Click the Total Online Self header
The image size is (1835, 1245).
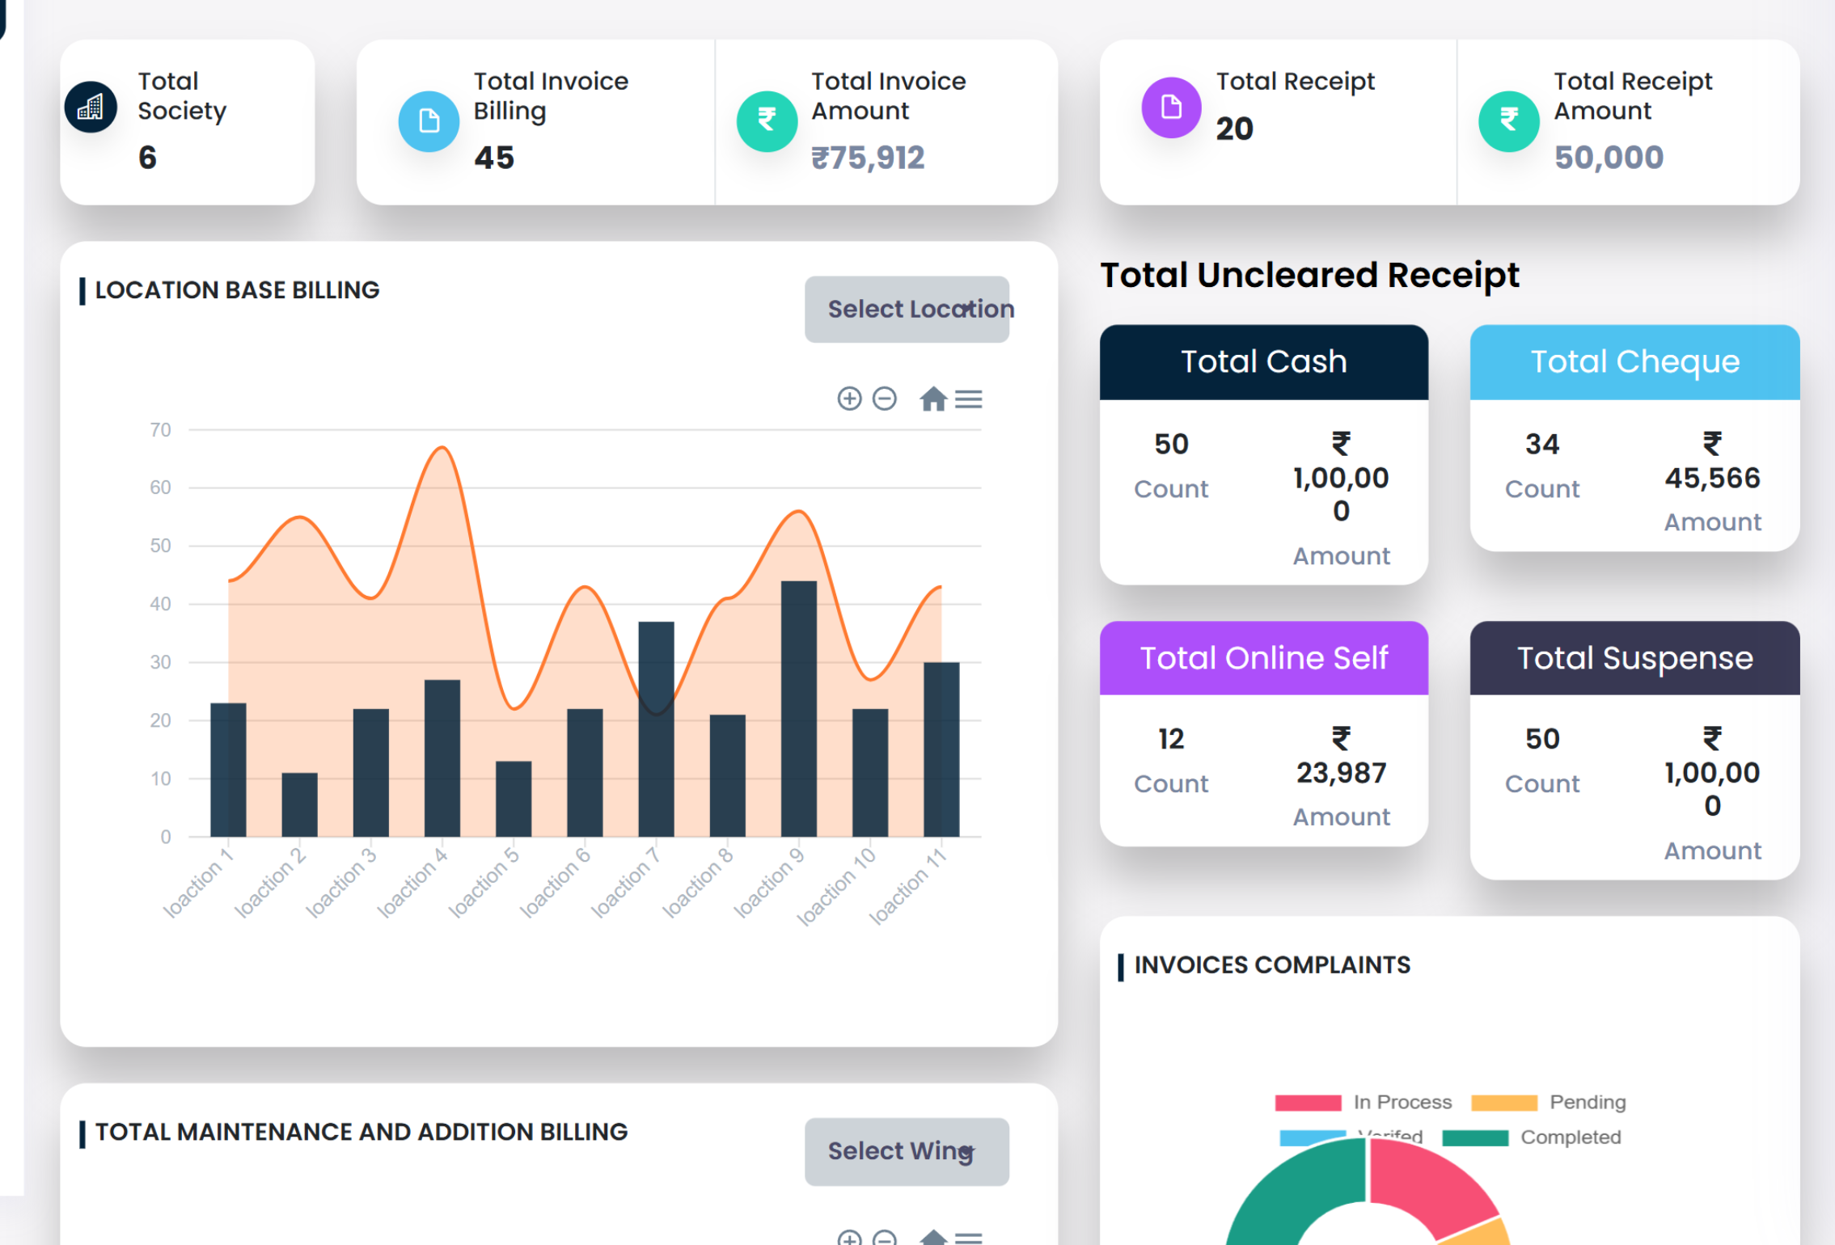[x=1263, y=658]
